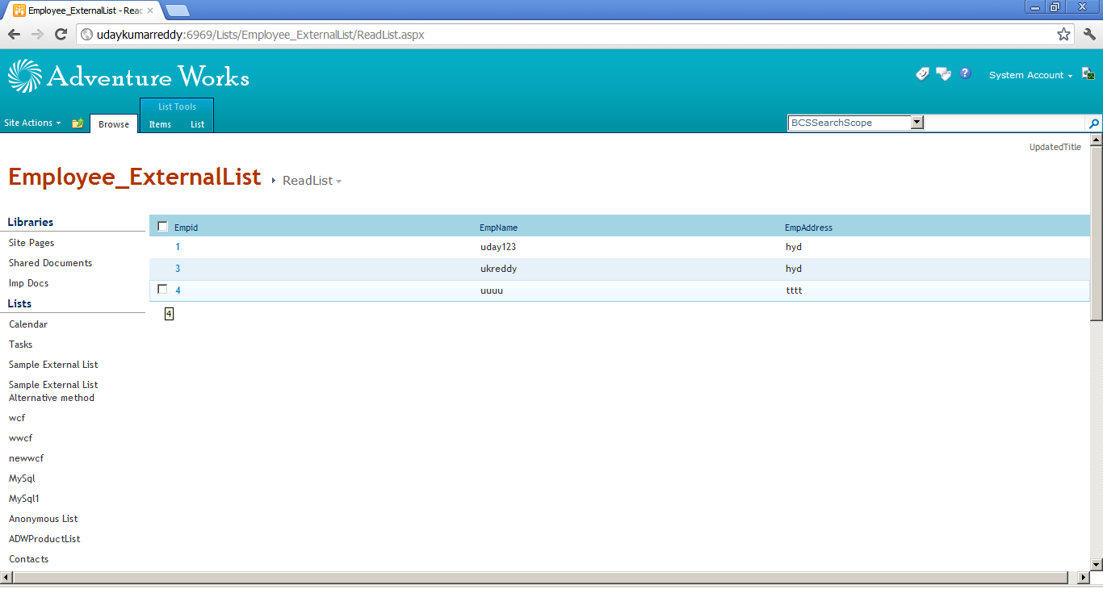1103x589 pixels.
Task: Open Empid 4 item link
Action: (x=178, y=290)
